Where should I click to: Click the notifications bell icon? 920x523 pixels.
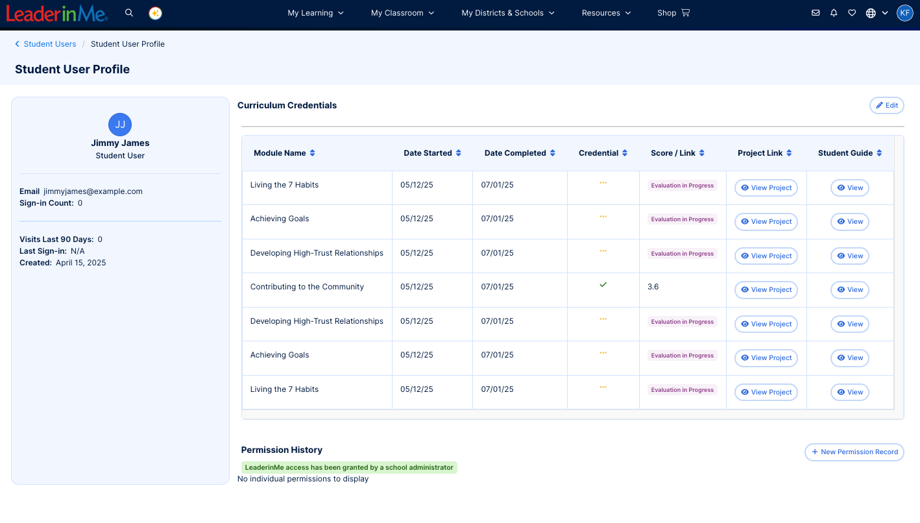point(834,13)
